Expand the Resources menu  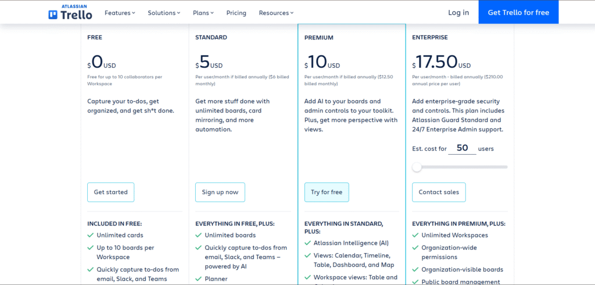pyautogui.click(x=276, y=13)
